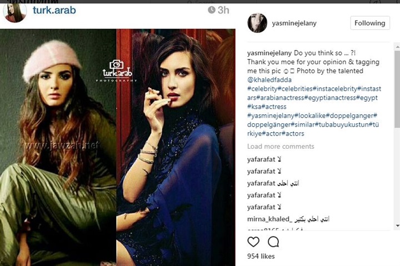The height and width of the screenshot is (266, 400).
Task: Like the post with heart icon
Action: [253, 242]
